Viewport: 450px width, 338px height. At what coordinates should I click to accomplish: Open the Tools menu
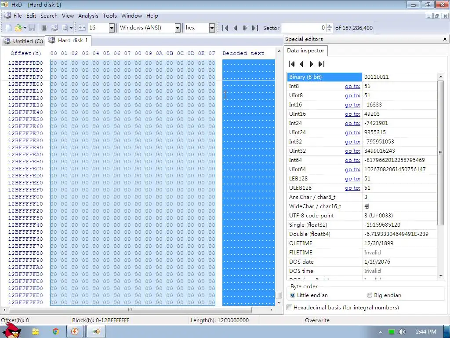click(x=109, y=16)
